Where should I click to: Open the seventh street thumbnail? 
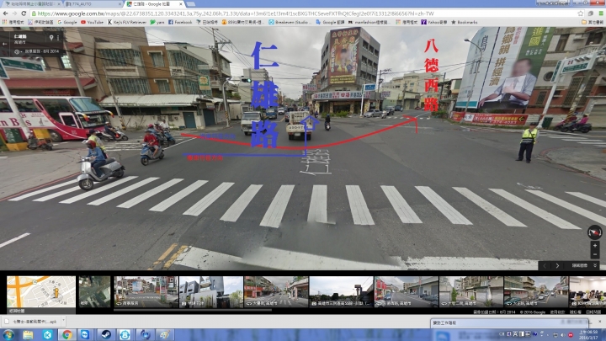point(406,291)
